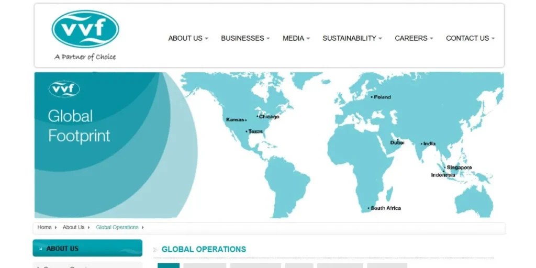This screenshot has height=268, width=536.
Task: Expand the Careers dropdown arrow
Action: coord(431,39)
